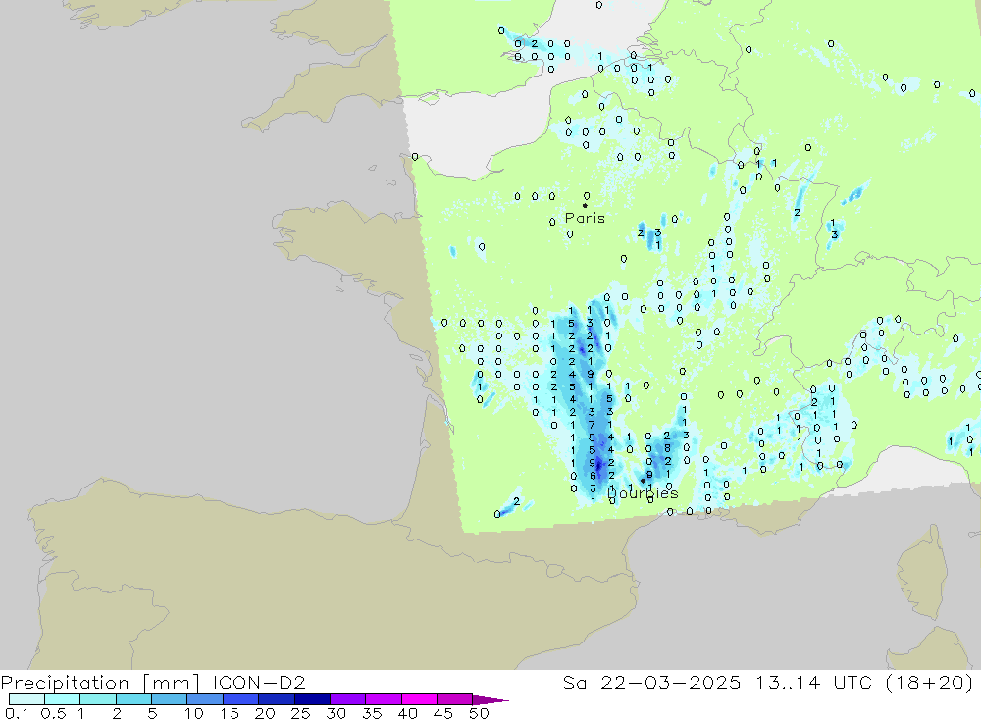Image resolution: width=981 pixels, height=719 pixels.
Task: Select the 1–2 mm legend swatch
Action: (97, 699)
